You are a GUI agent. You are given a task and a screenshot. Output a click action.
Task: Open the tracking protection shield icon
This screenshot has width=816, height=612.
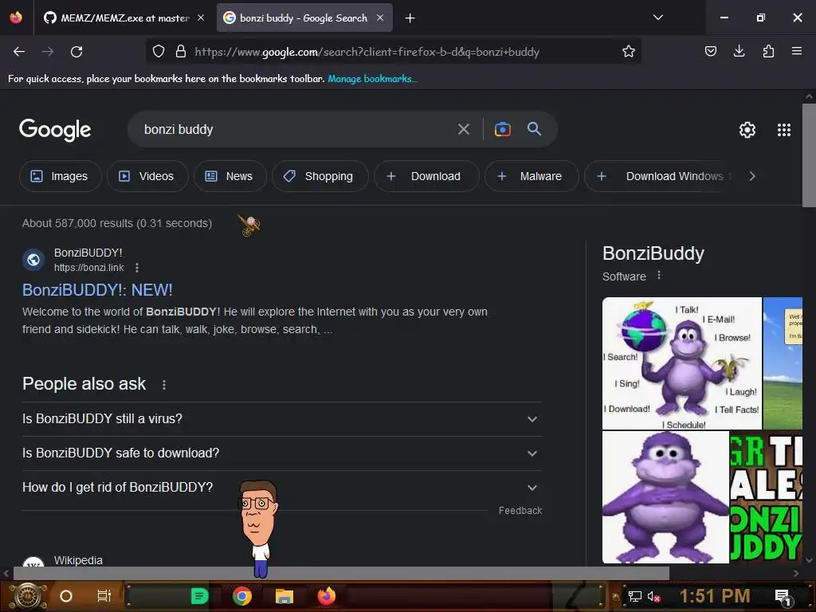click(159, 52)
